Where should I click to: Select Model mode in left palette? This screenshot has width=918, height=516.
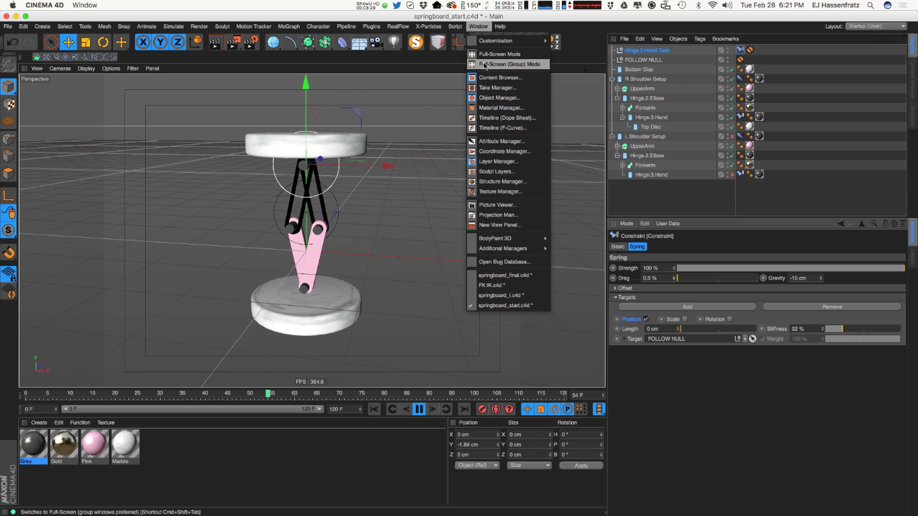coord(8,87)
